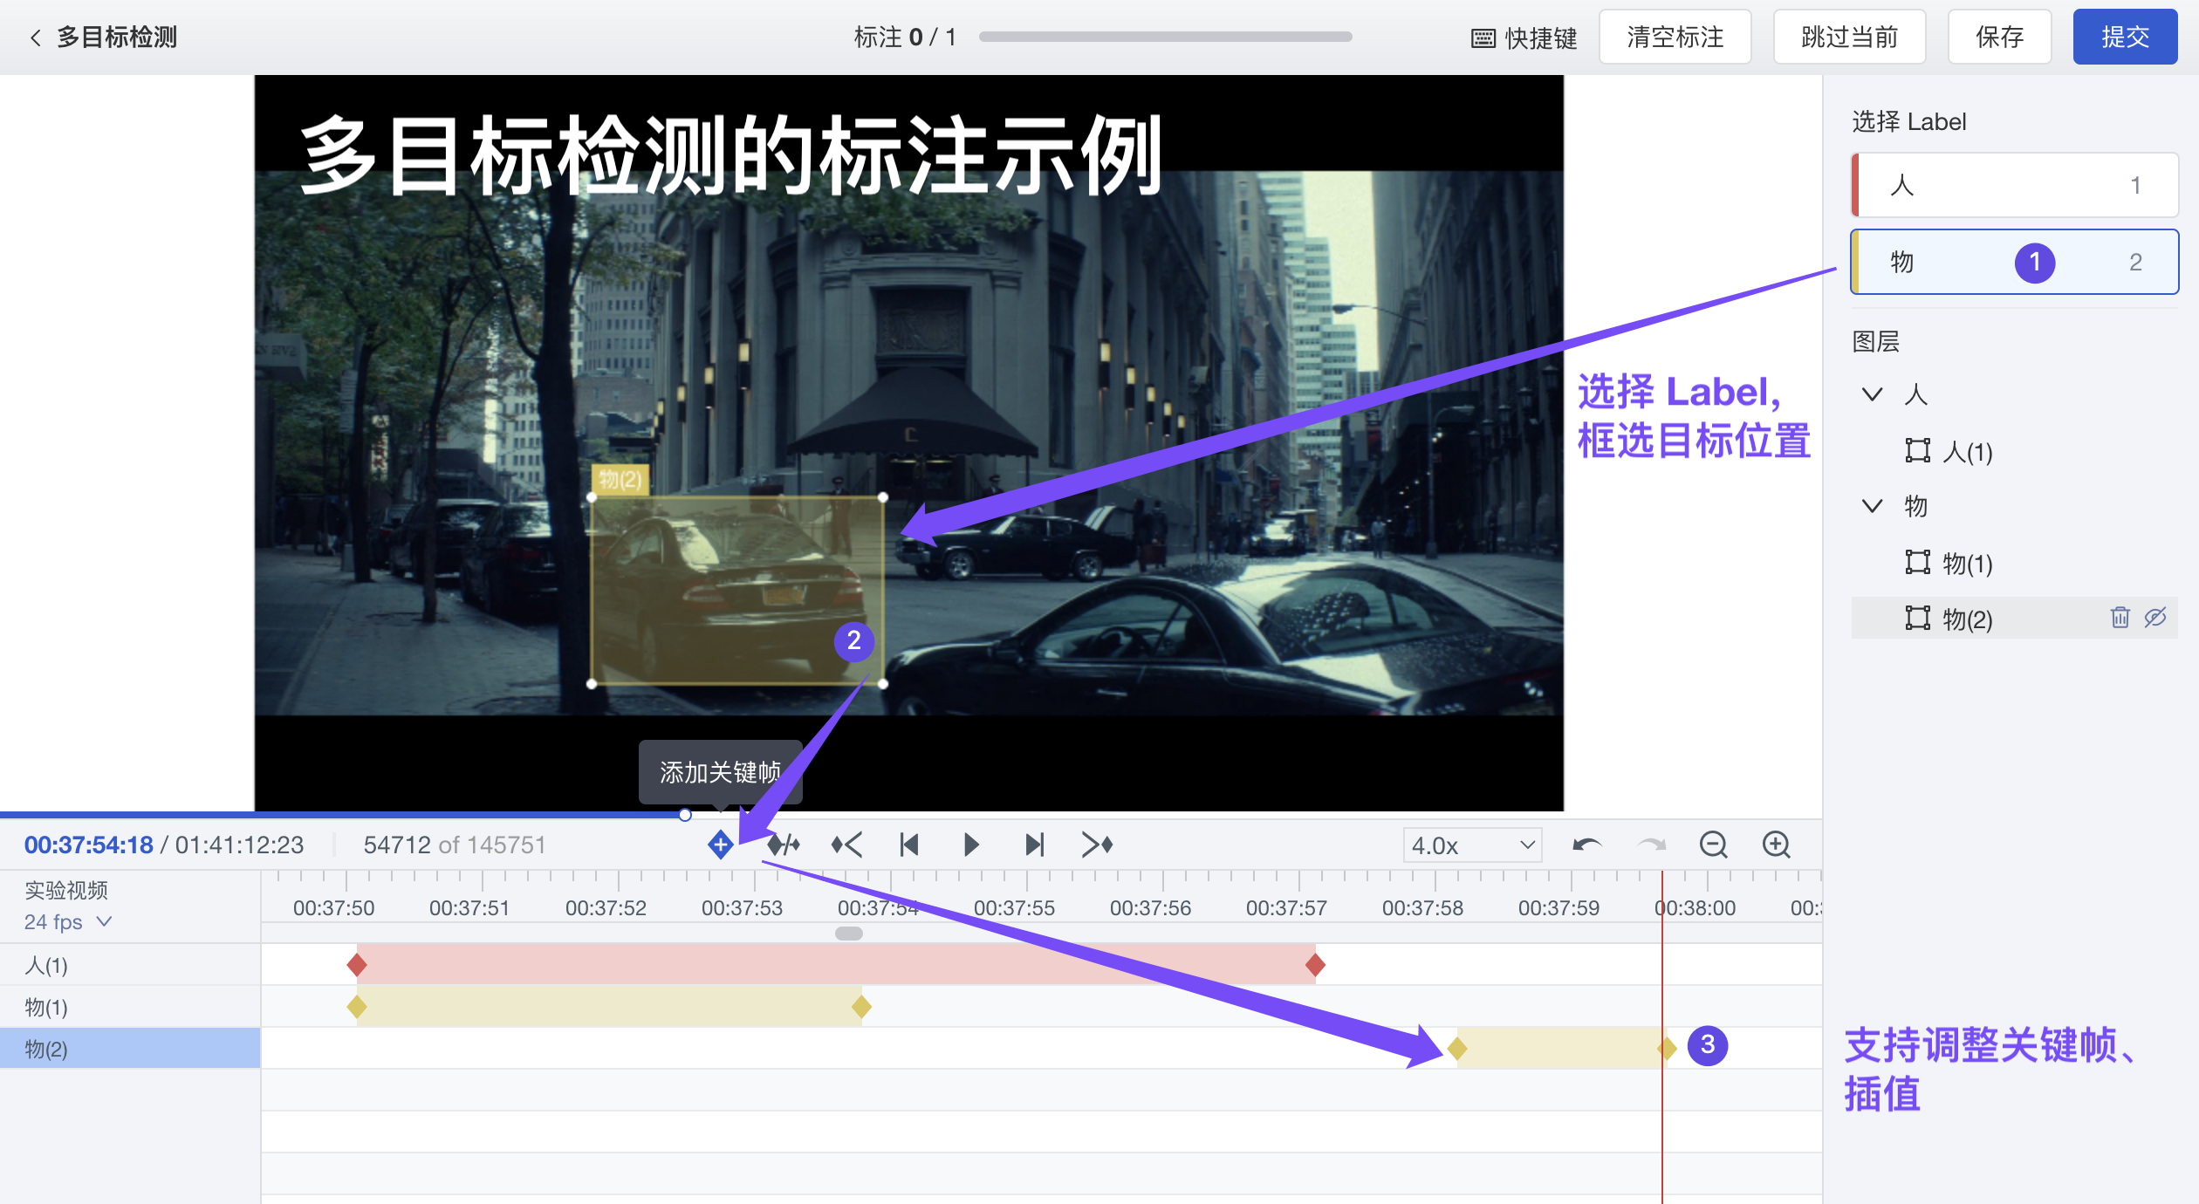This screenshot has width=2199, height=1204.
Task: Open the 24 fps dropdown
Action: click(x=67, y=922)
